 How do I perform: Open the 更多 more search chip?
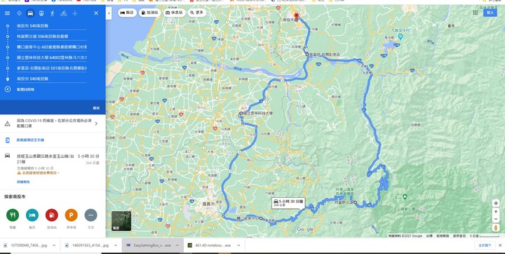(x=197, y=13)
